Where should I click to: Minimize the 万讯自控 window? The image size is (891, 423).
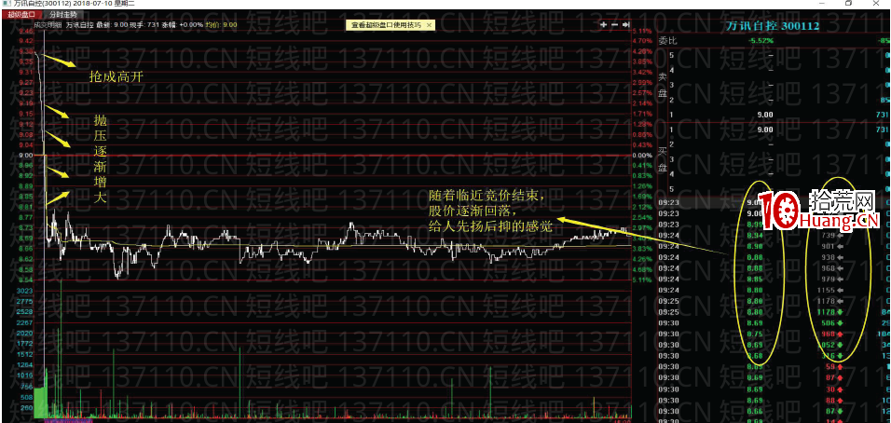[822, 3]
